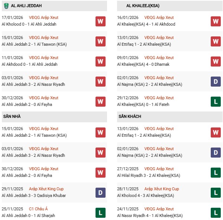Click L badge for Al Kholood 4-3 match
Image resolution: width=223 pixels, height=220 pixels.
[216, 192]
